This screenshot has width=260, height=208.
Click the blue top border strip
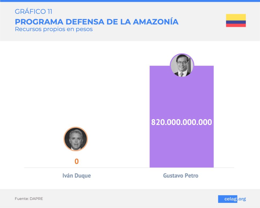pyautogui.click(x=130, y=1)
